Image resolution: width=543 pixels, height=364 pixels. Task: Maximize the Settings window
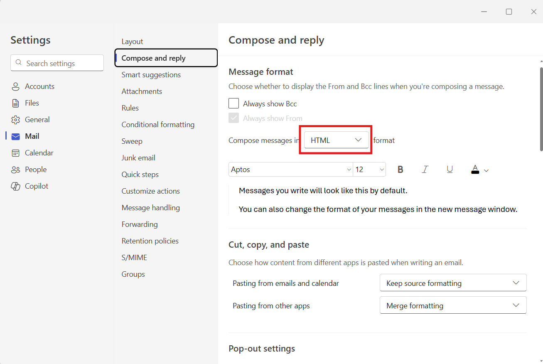coord(509,12)
